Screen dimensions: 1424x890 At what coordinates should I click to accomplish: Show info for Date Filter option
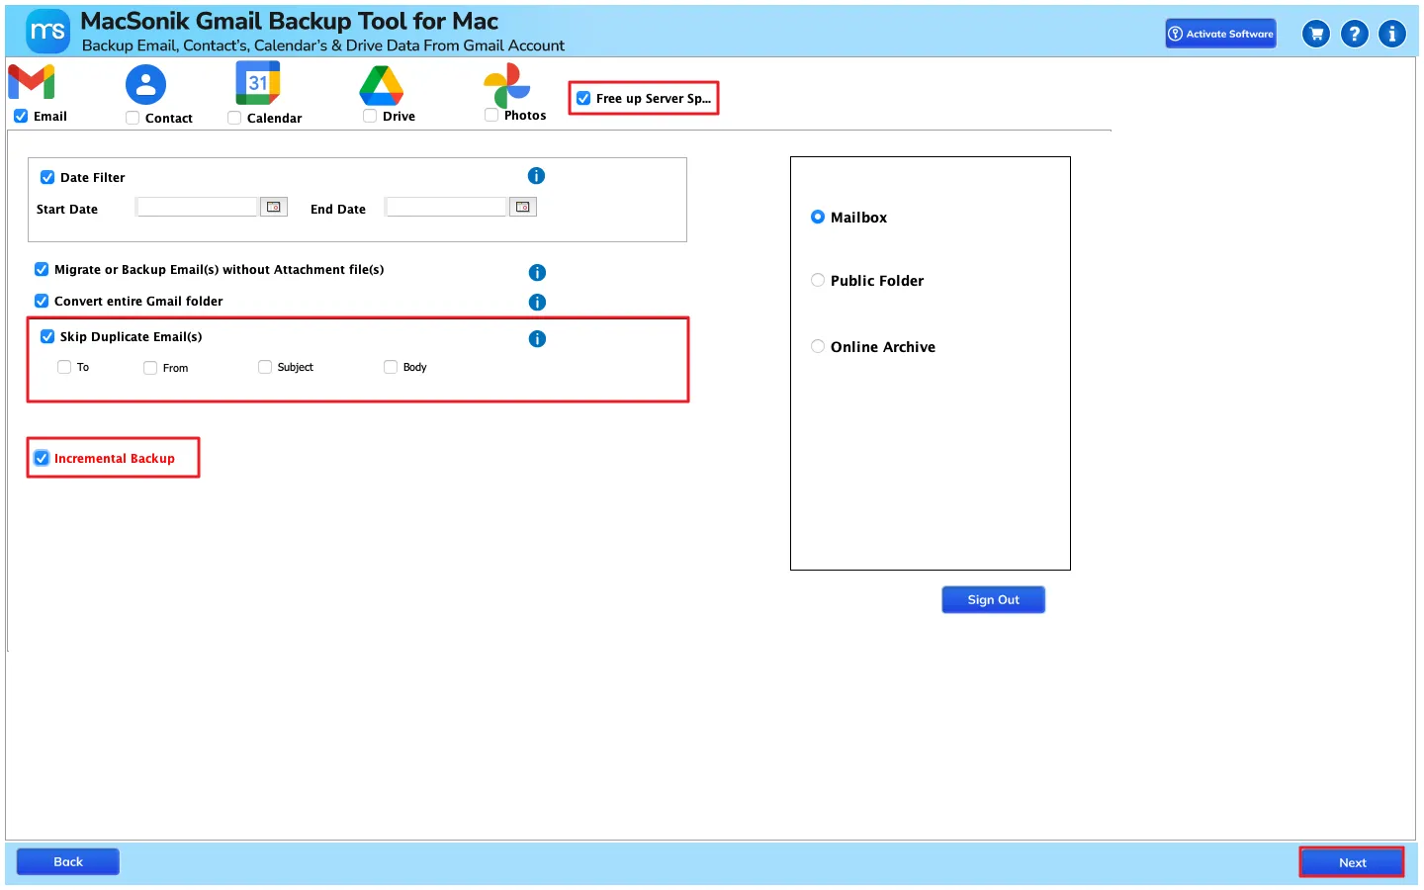pos(536,176)
